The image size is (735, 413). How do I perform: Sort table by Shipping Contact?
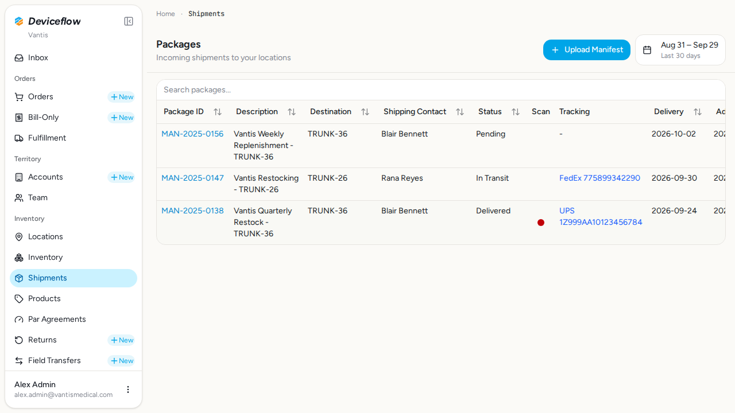click(x=459, y=112)
